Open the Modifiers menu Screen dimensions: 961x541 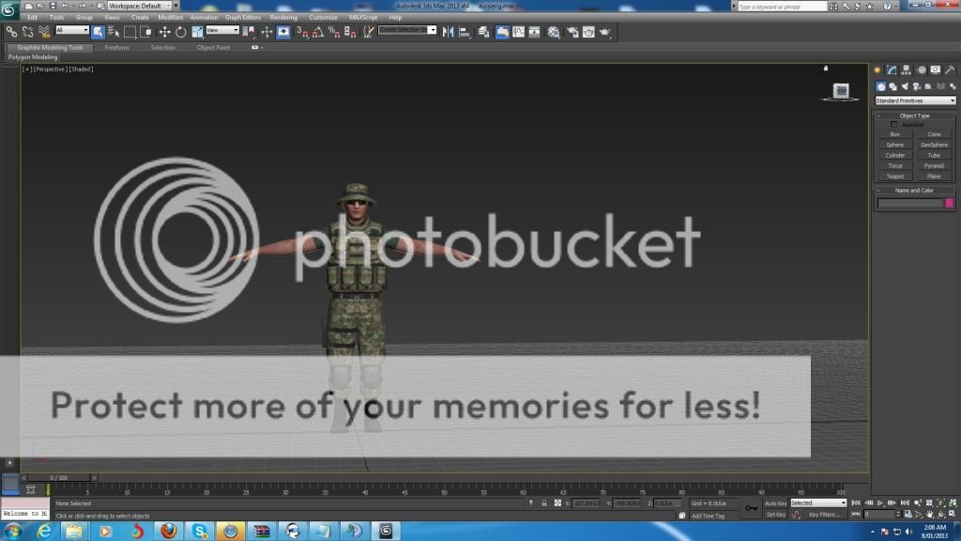(171, 18)
